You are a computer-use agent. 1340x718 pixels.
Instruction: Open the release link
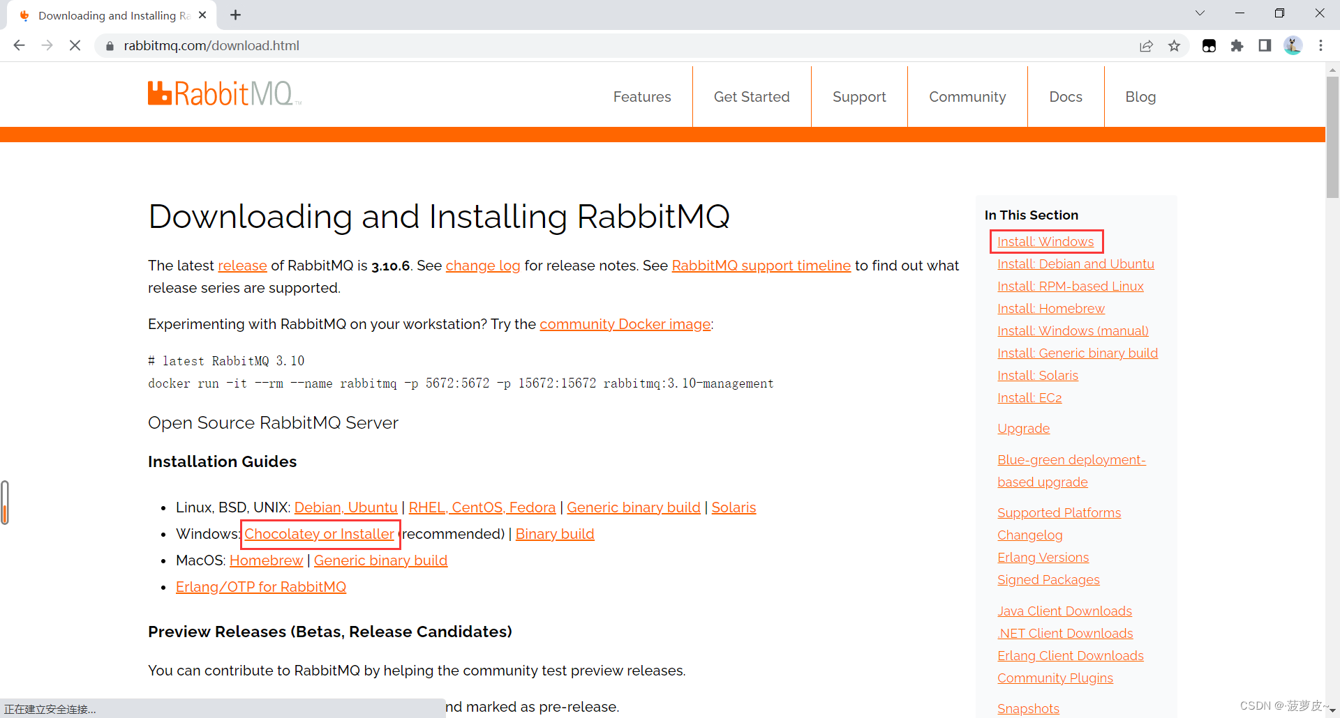tap(242, 266)
